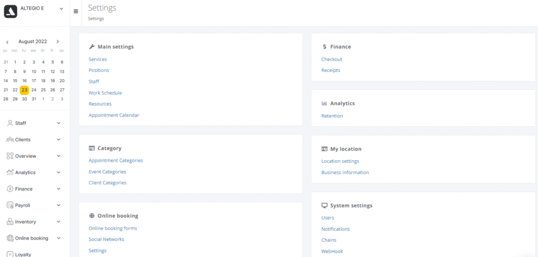Screen dimensions: 538x257
Task: Open the WebHook link
Action: point(332,251)
